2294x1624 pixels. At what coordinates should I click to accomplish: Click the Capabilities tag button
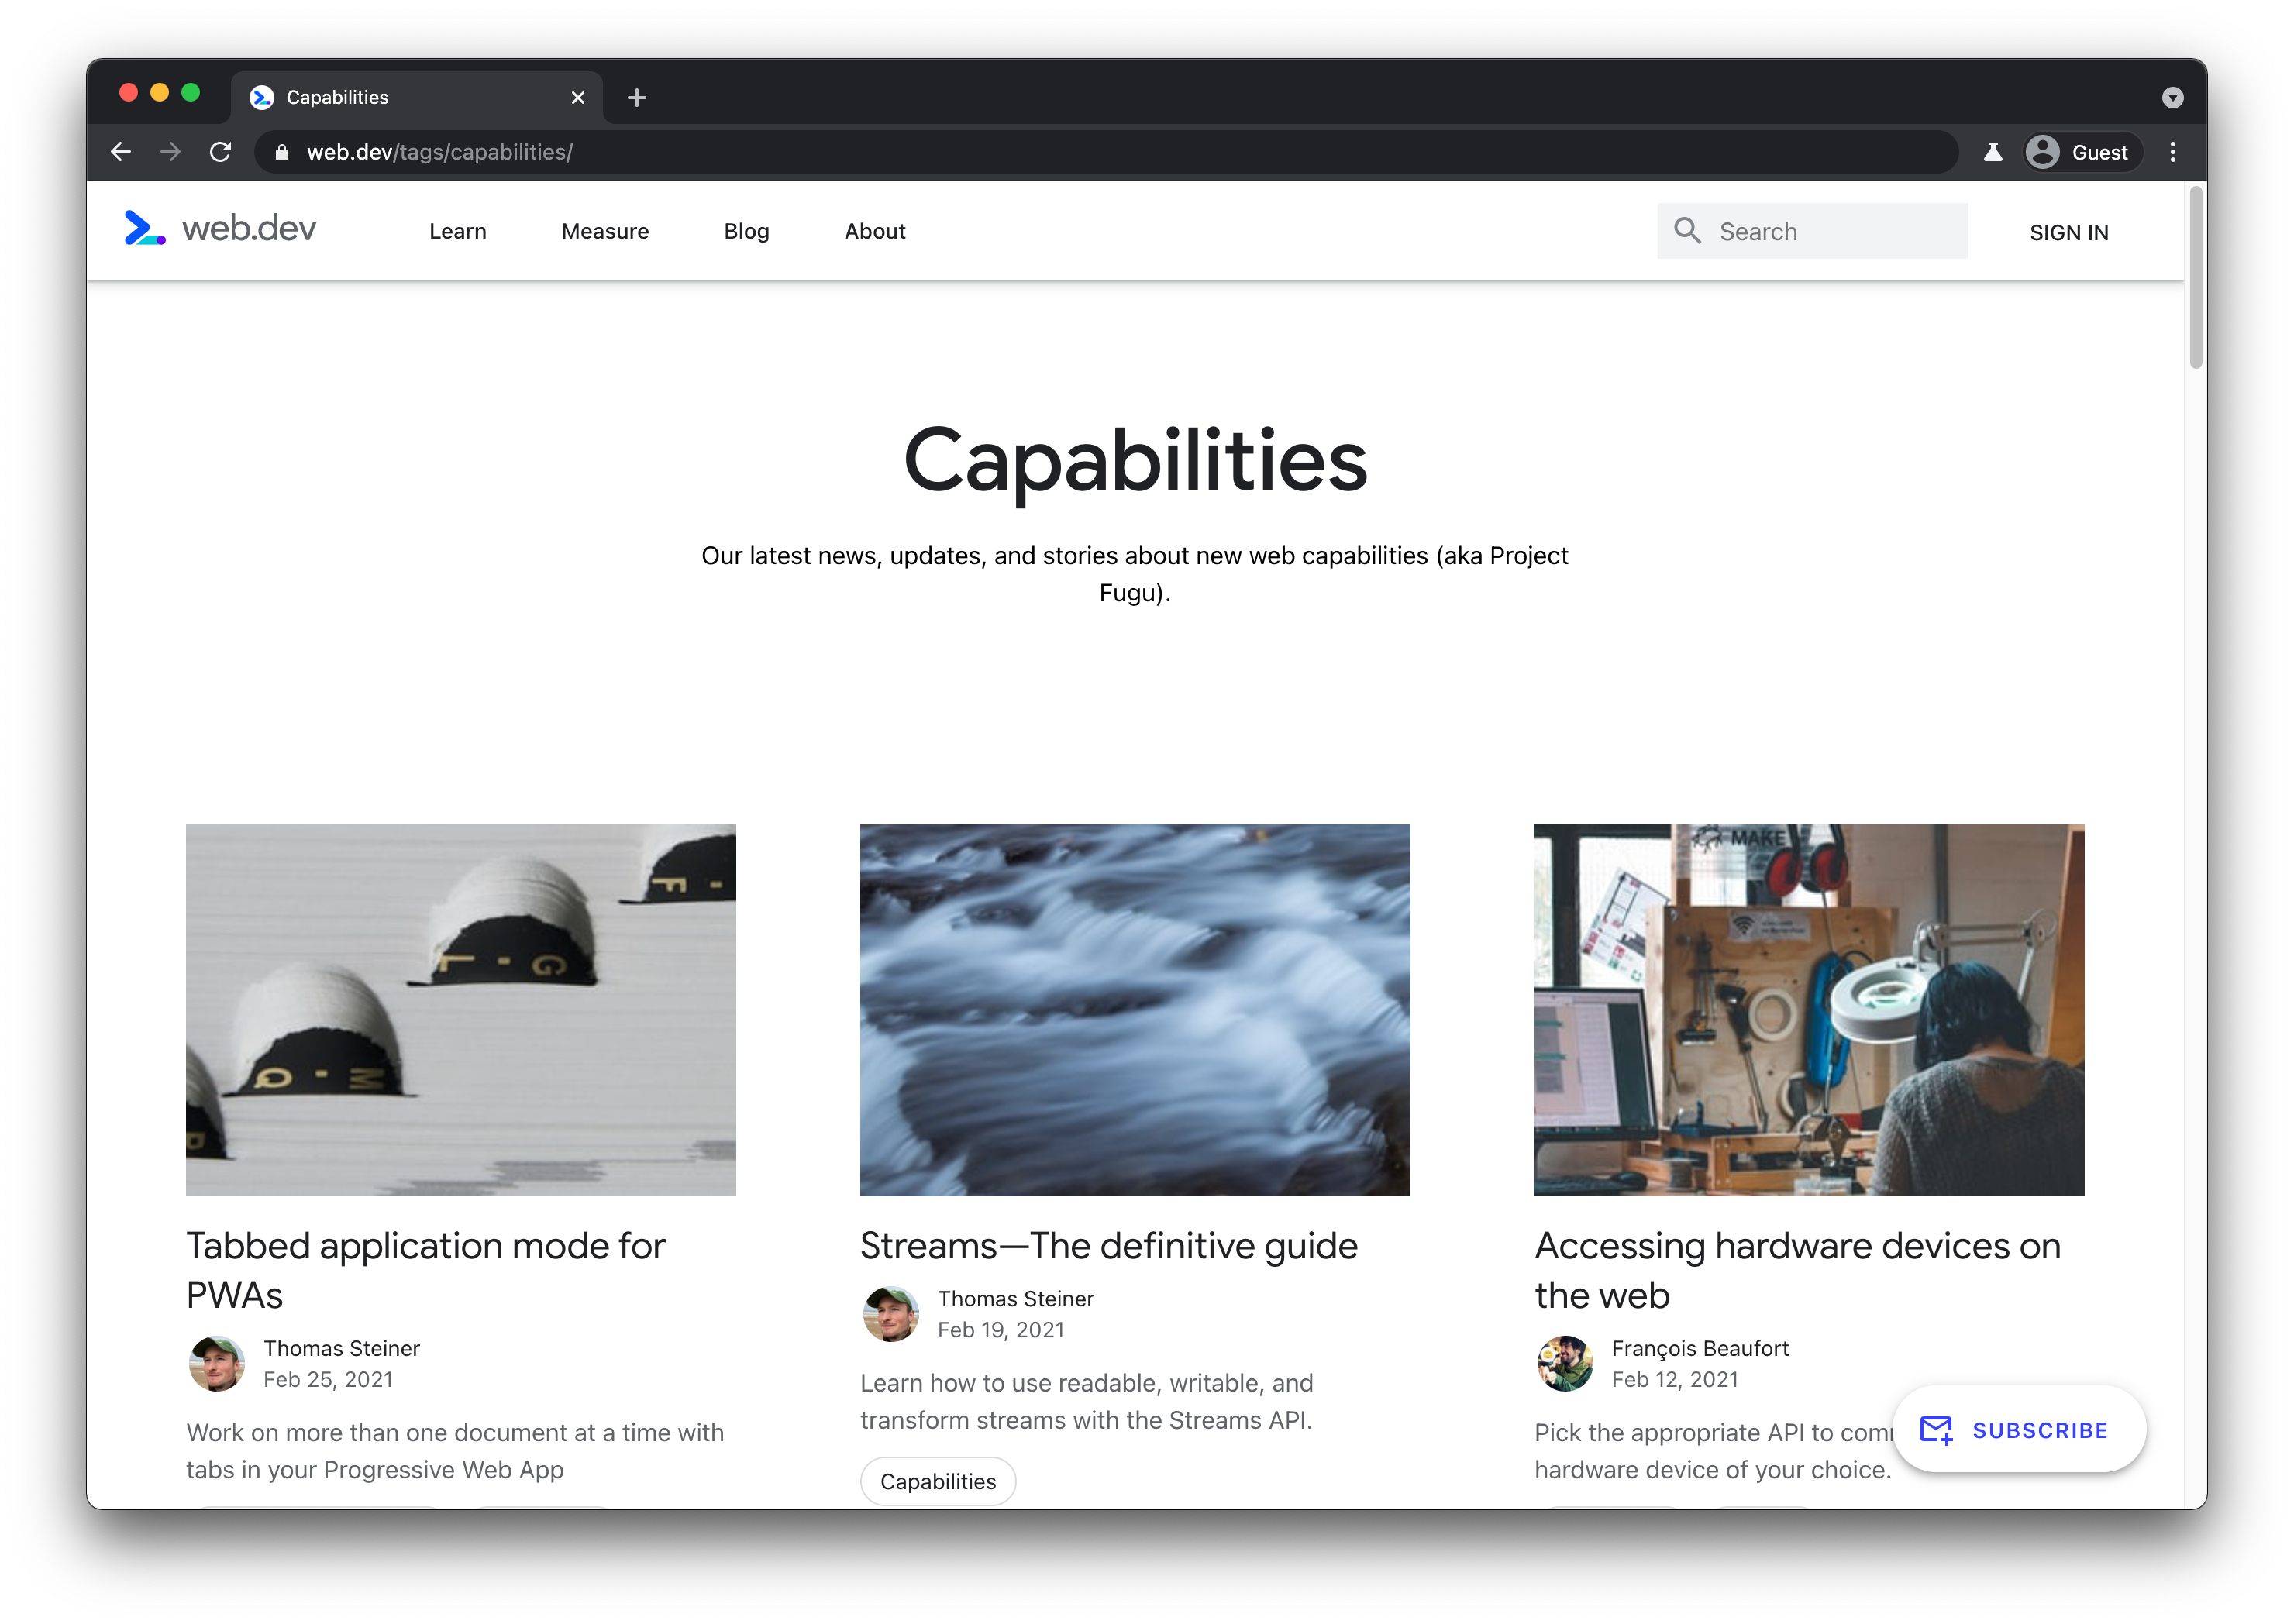(x=939, y=1481)
